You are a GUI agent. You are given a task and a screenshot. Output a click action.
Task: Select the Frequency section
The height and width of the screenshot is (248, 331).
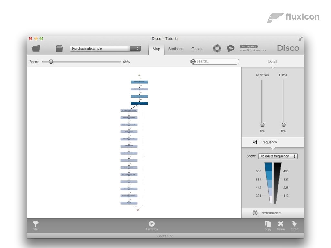[273, 142]
